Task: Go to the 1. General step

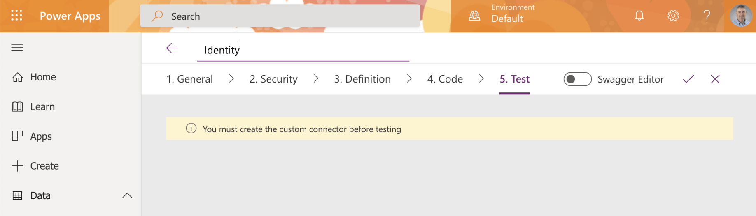Action: pos(189,79)
